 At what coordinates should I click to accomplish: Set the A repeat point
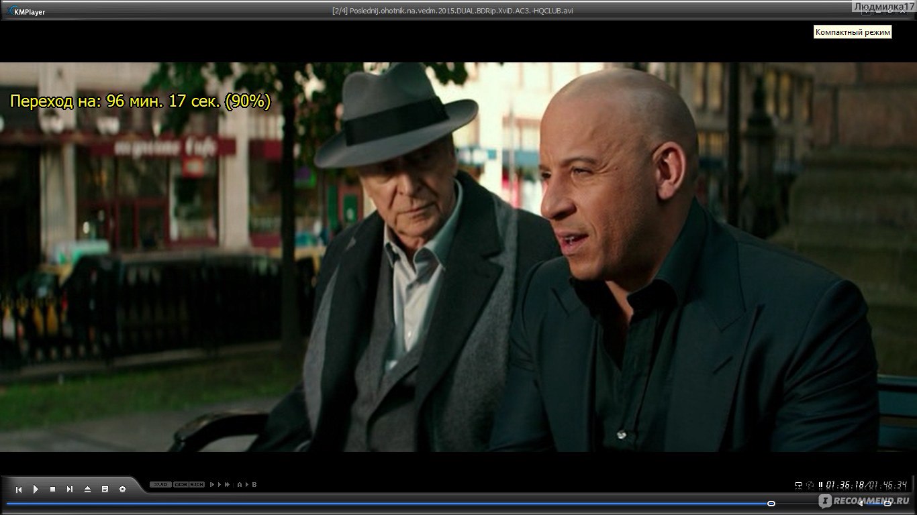click(240, 484)
